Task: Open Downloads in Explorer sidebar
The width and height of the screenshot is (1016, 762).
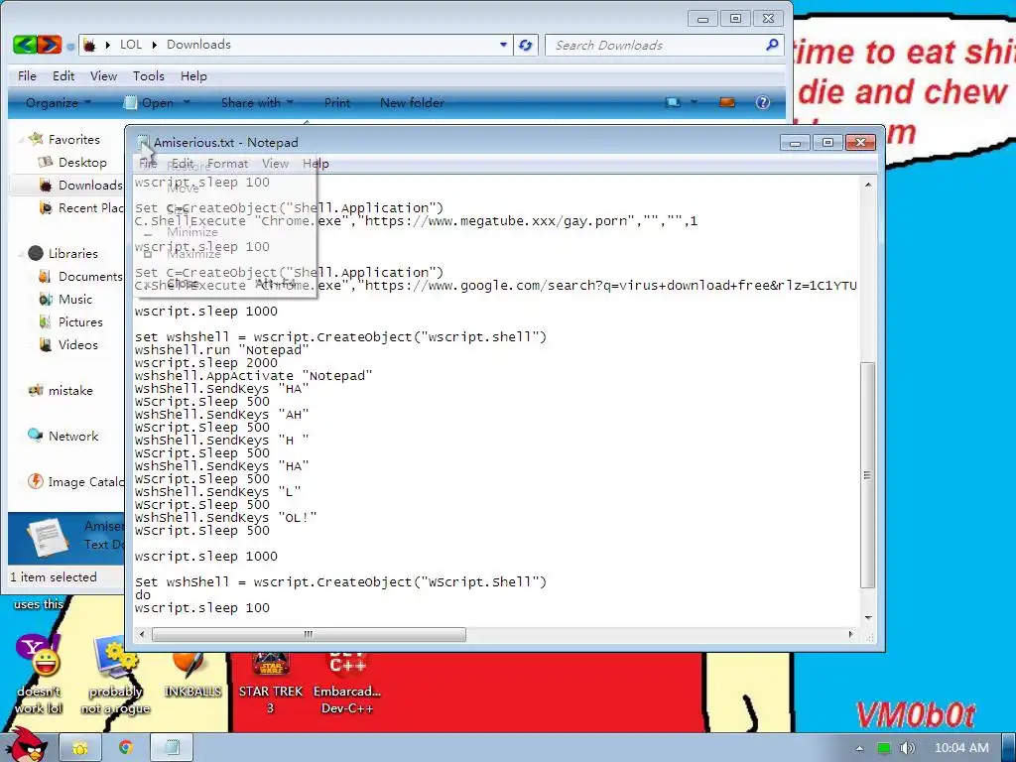Action: (89, 186)
